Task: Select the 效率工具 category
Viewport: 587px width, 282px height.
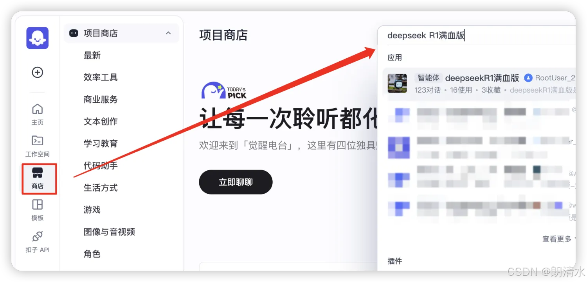Action: coord(101,77)
